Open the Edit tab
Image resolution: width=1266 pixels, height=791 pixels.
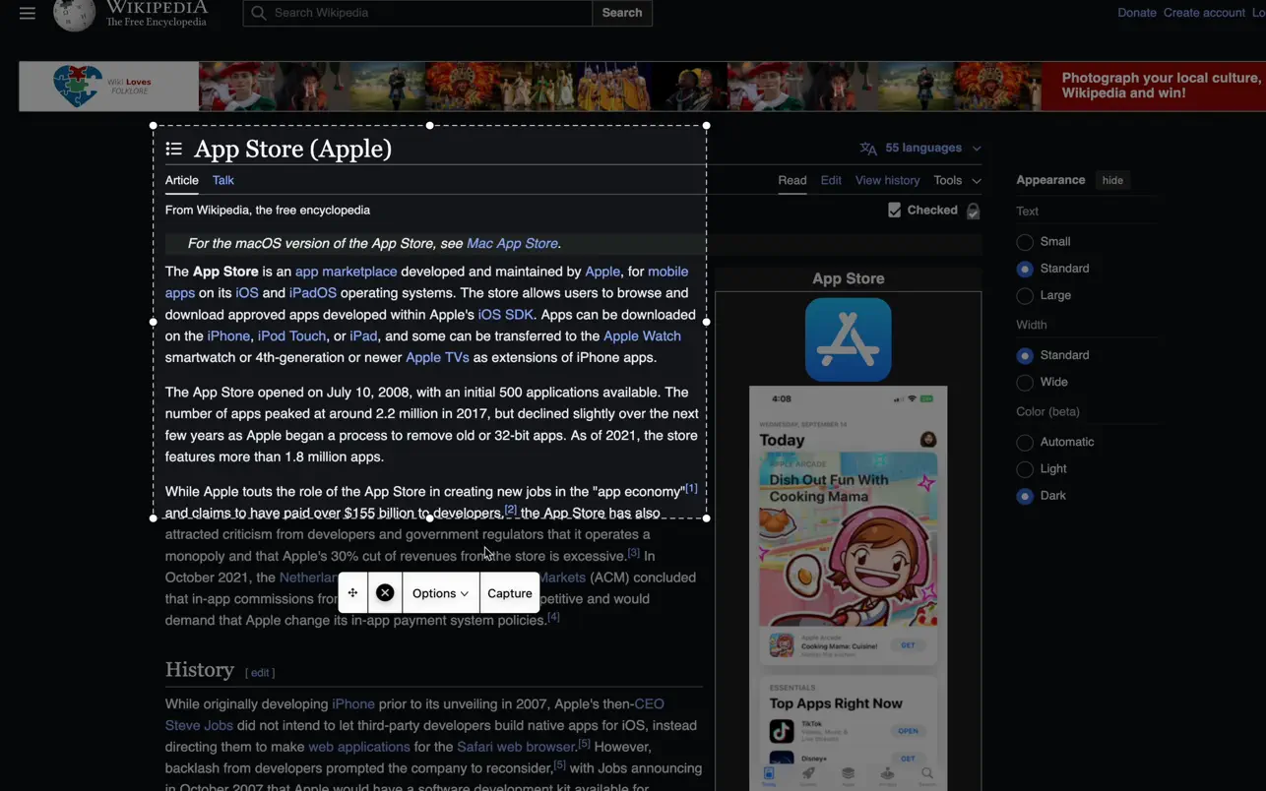click(831, 181)
